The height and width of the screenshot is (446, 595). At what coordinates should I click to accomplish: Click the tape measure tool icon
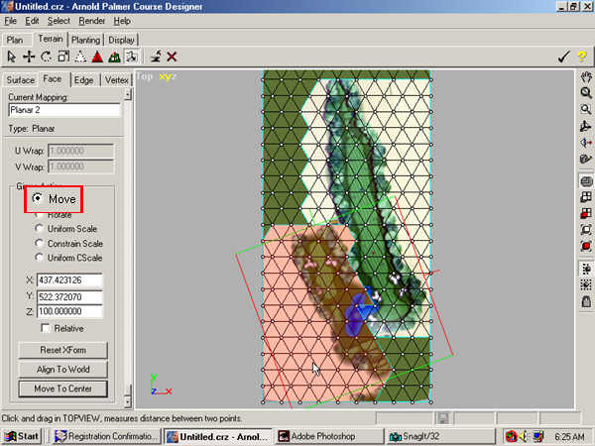point(586,159)
